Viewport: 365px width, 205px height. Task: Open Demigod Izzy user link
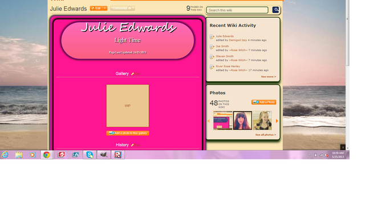(238, 40)
